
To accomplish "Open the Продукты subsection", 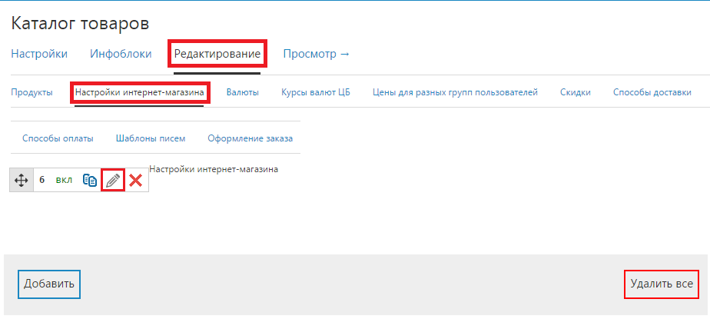I will pyautogui.click(x=32, y=92).
